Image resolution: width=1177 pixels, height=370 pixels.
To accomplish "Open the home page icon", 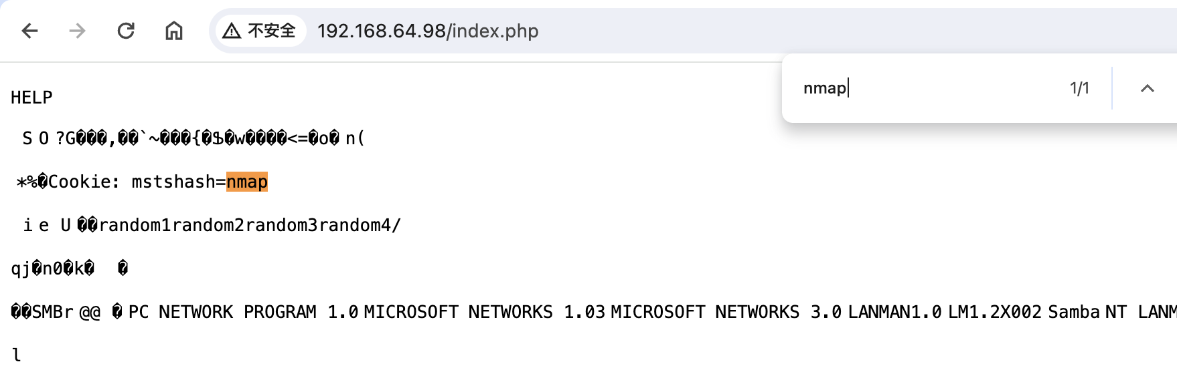I will click(174, 31).
